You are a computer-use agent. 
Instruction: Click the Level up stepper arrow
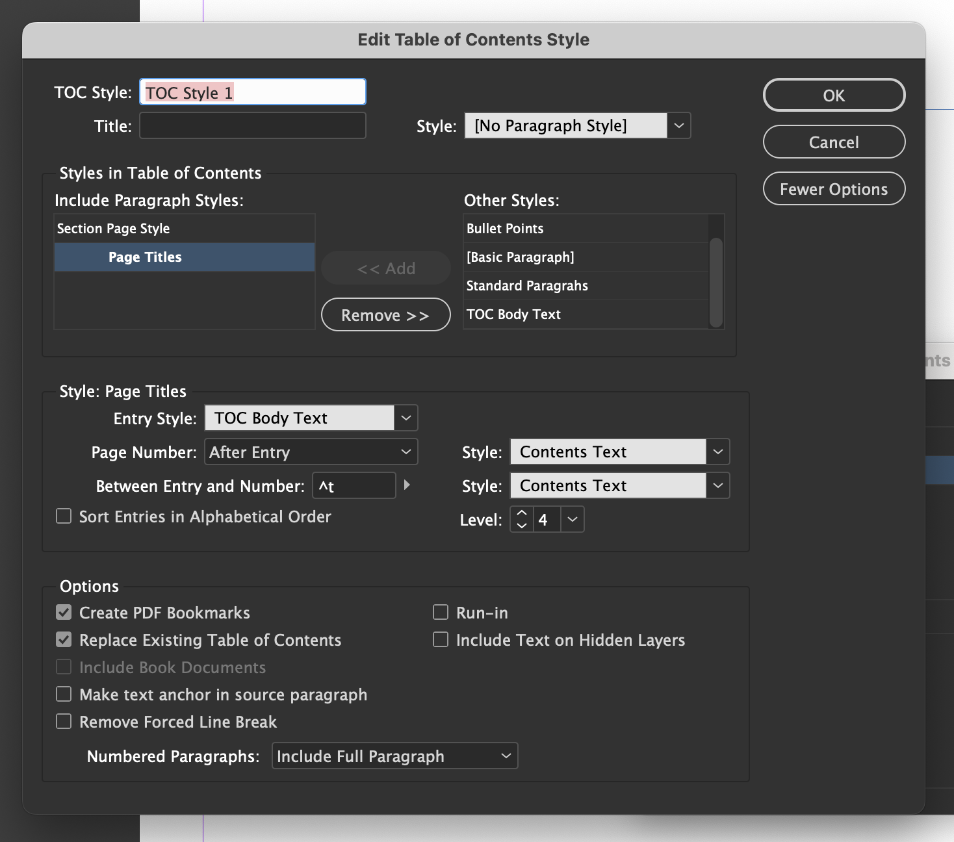pyautogui.click(x=521, y=513)
